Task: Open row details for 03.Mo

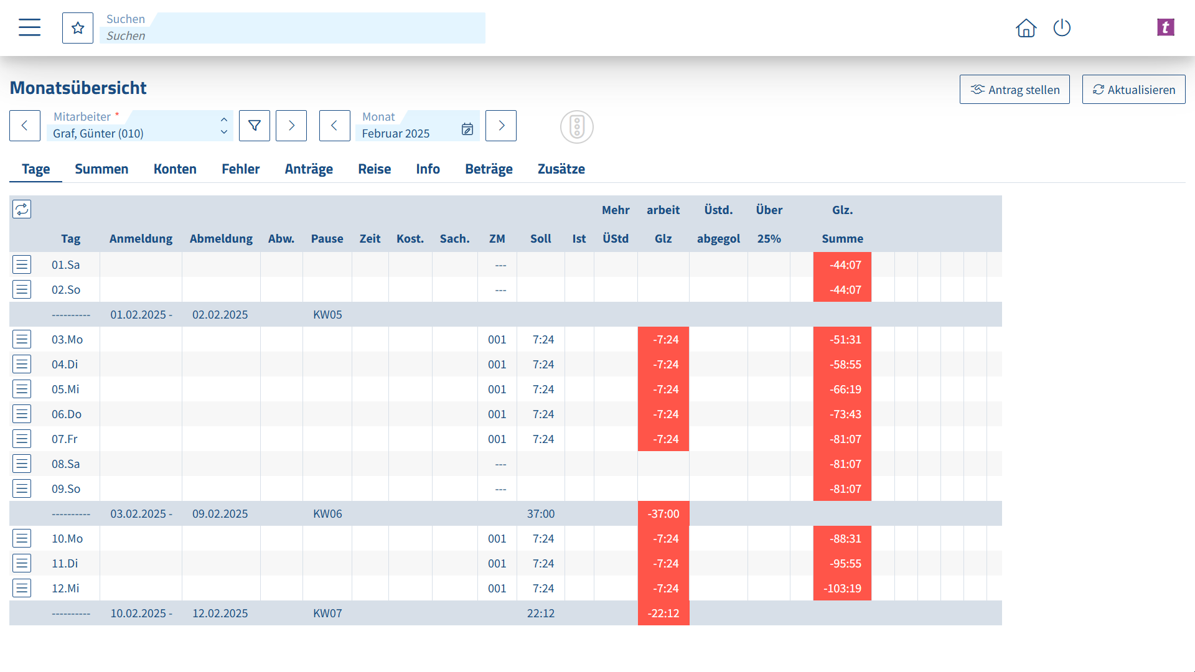Action: [x=22, y=339]
